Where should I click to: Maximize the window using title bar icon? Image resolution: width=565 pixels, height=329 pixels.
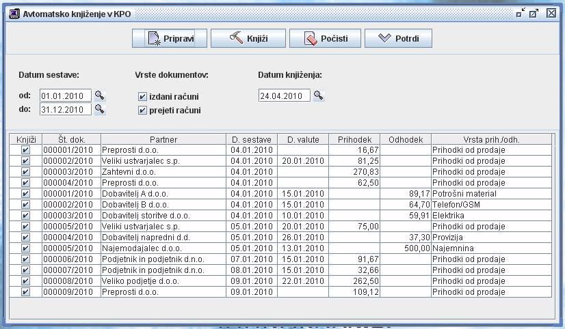pyautogui.click(x=534, y=13)
